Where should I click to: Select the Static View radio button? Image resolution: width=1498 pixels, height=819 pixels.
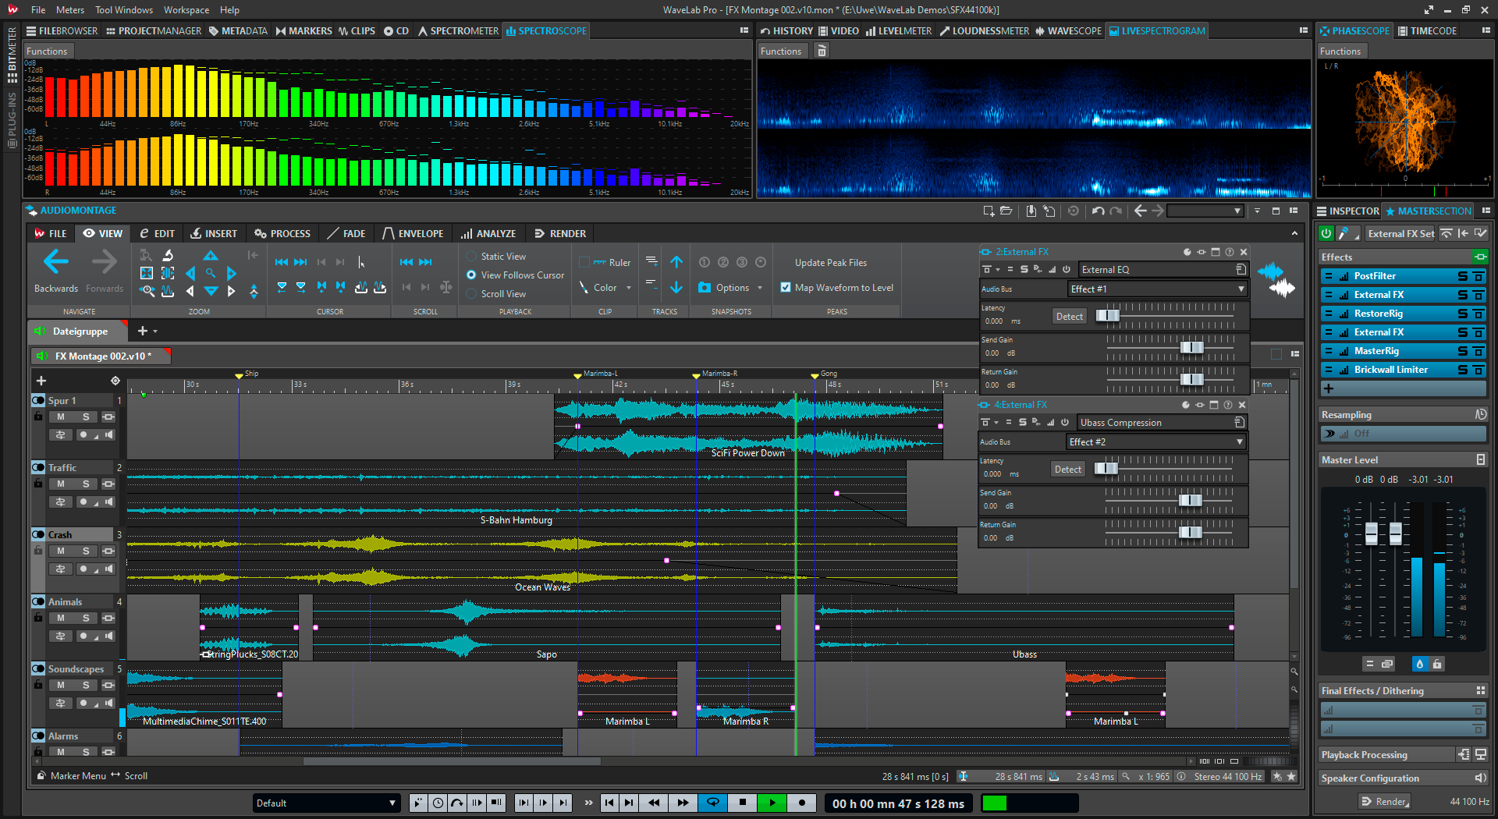click(471, 256)
